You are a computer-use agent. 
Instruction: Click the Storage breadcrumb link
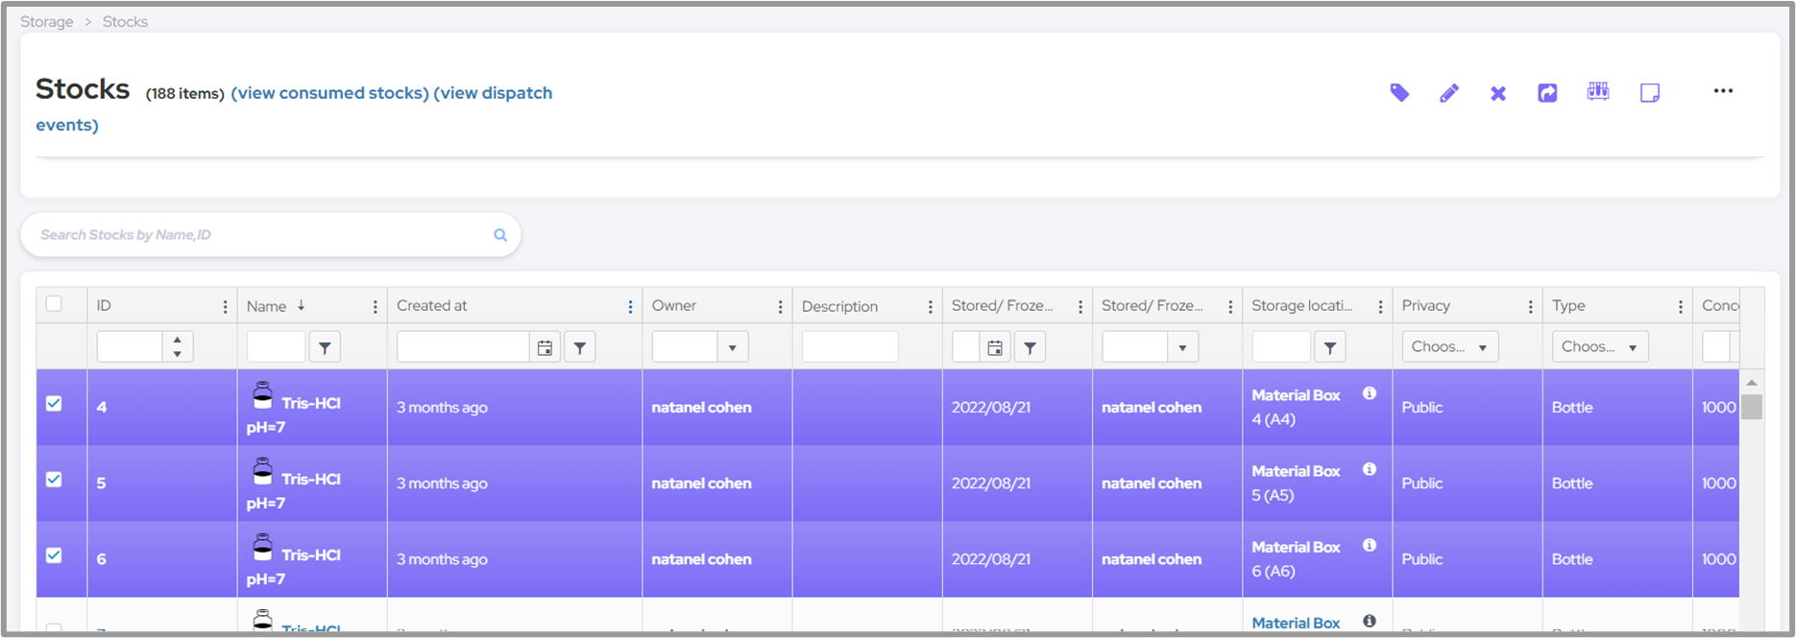pyautogui.click(x=47, y=21)
